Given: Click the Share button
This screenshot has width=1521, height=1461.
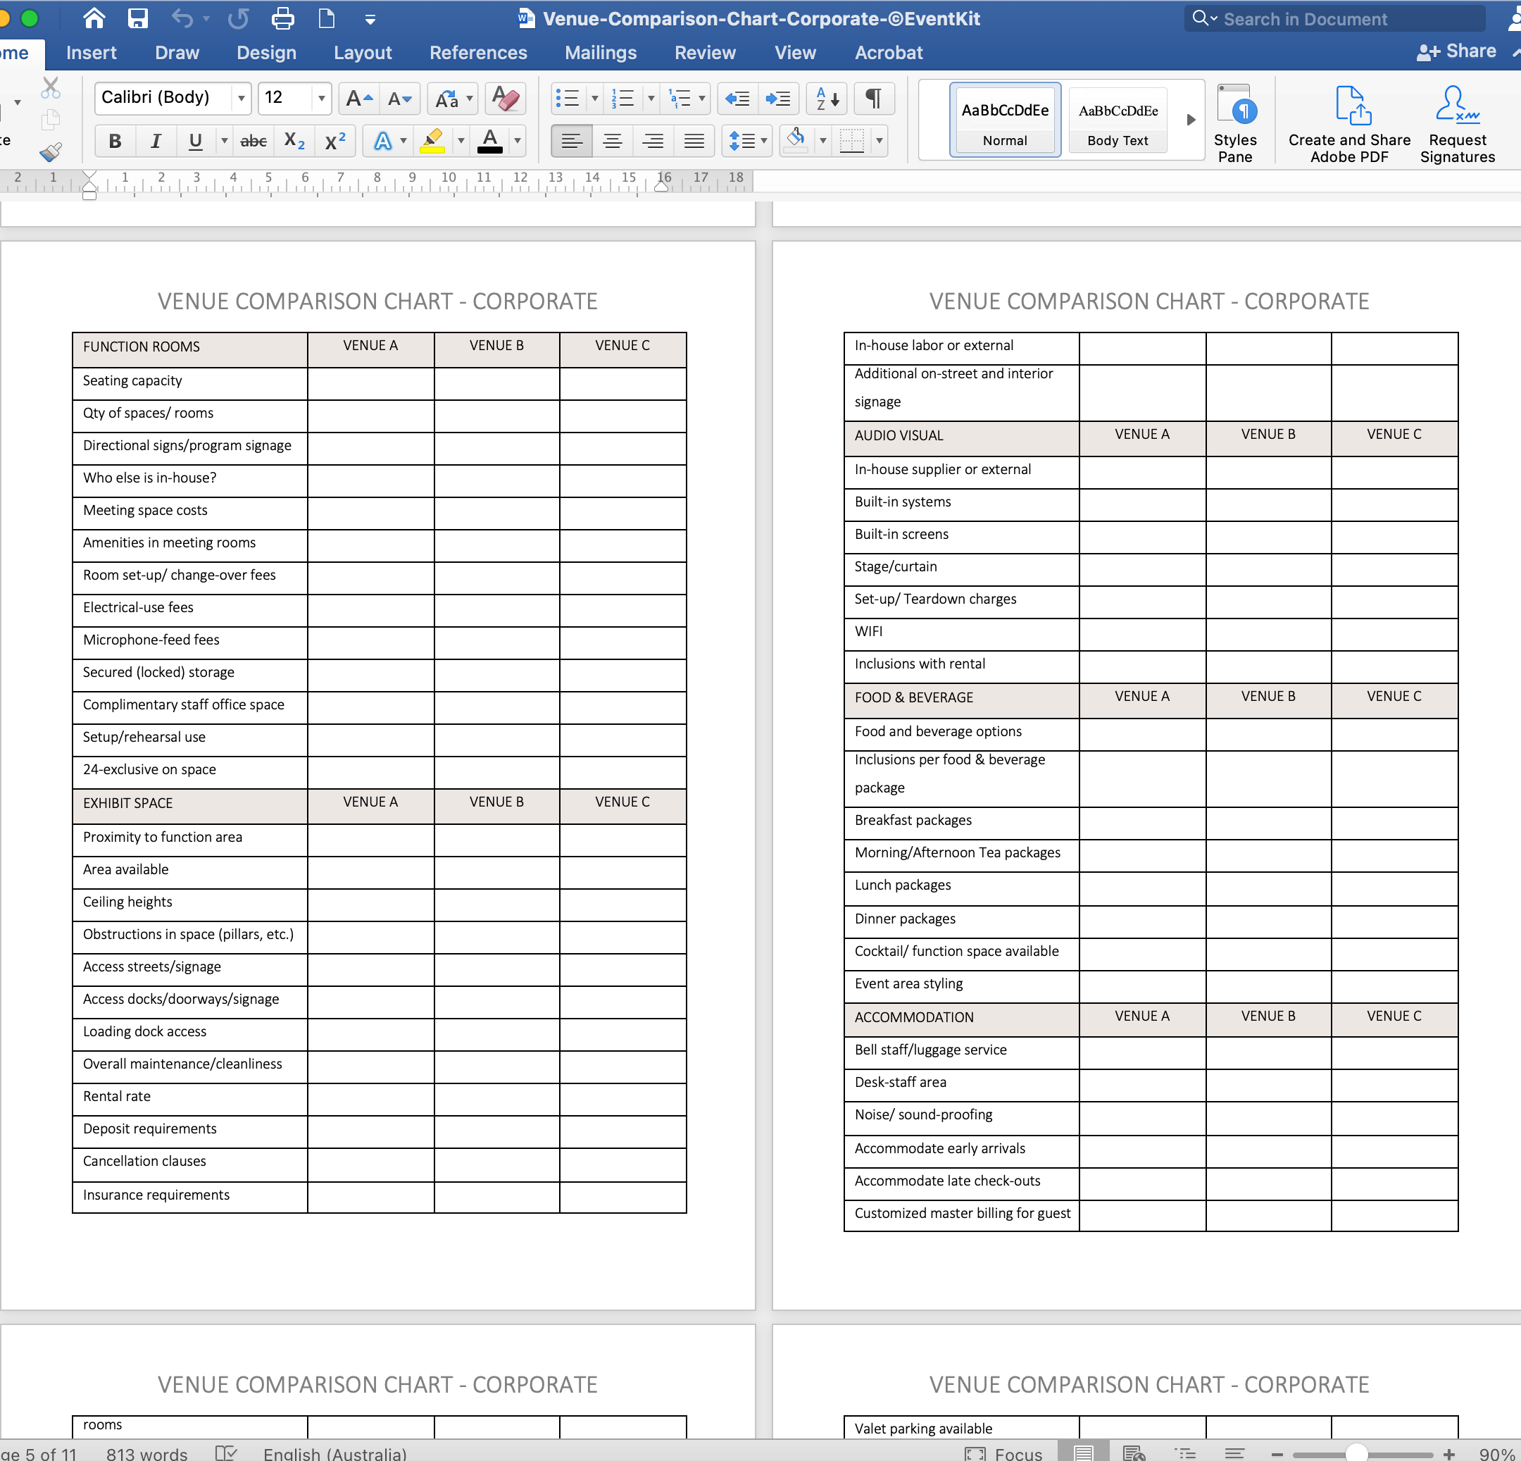Looking at the screenshot, I should click(x=1465, y=51).
